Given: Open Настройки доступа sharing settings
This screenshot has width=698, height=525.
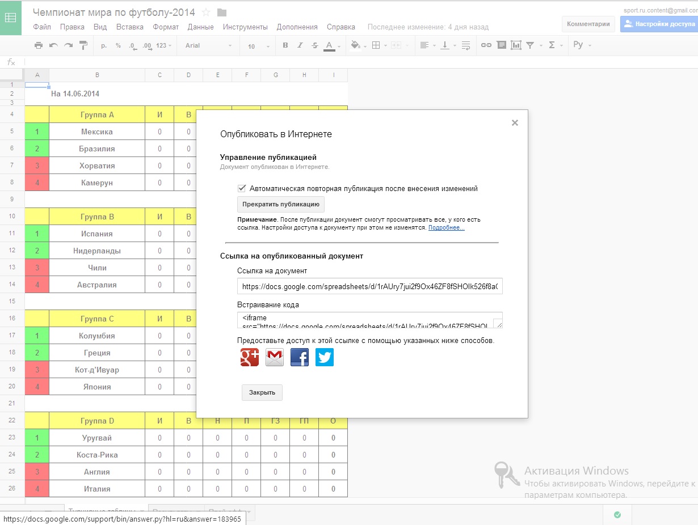Looking at the screenshot, I should point(659,24).
